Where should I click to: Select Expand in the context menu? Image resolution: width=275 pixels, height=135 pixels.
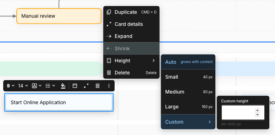(x=131, y=36)
